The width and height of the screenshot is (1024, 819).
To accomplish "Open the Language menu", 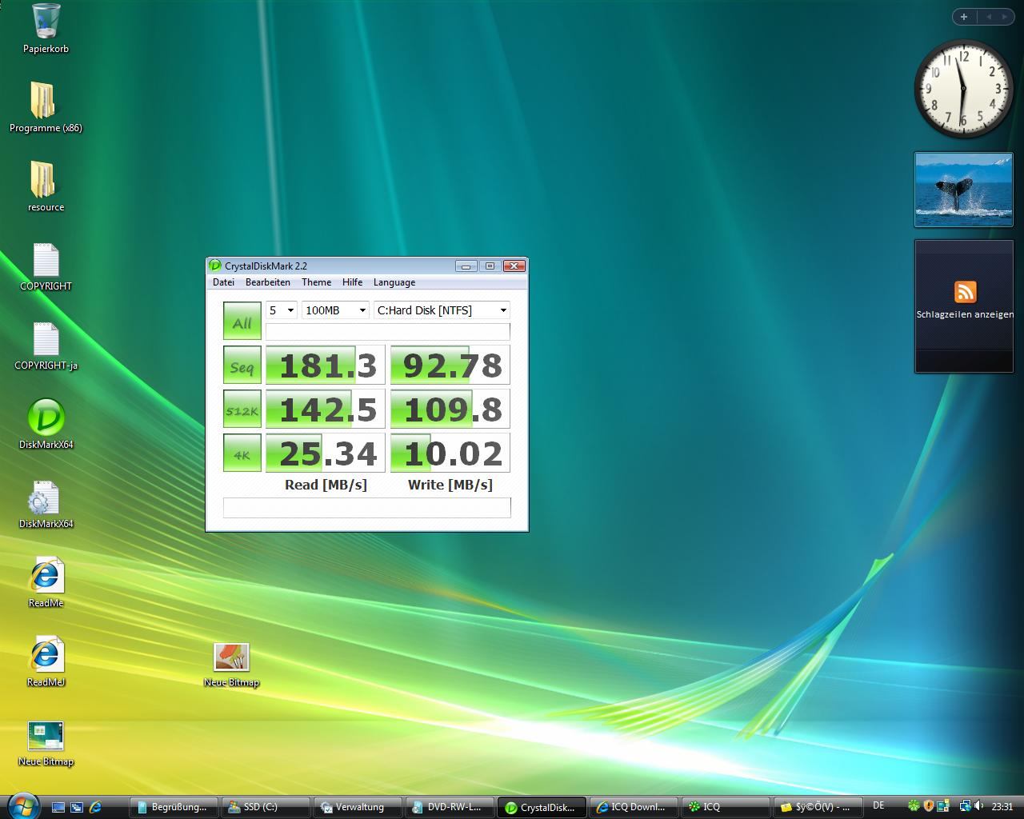I will tap(394, 282).
